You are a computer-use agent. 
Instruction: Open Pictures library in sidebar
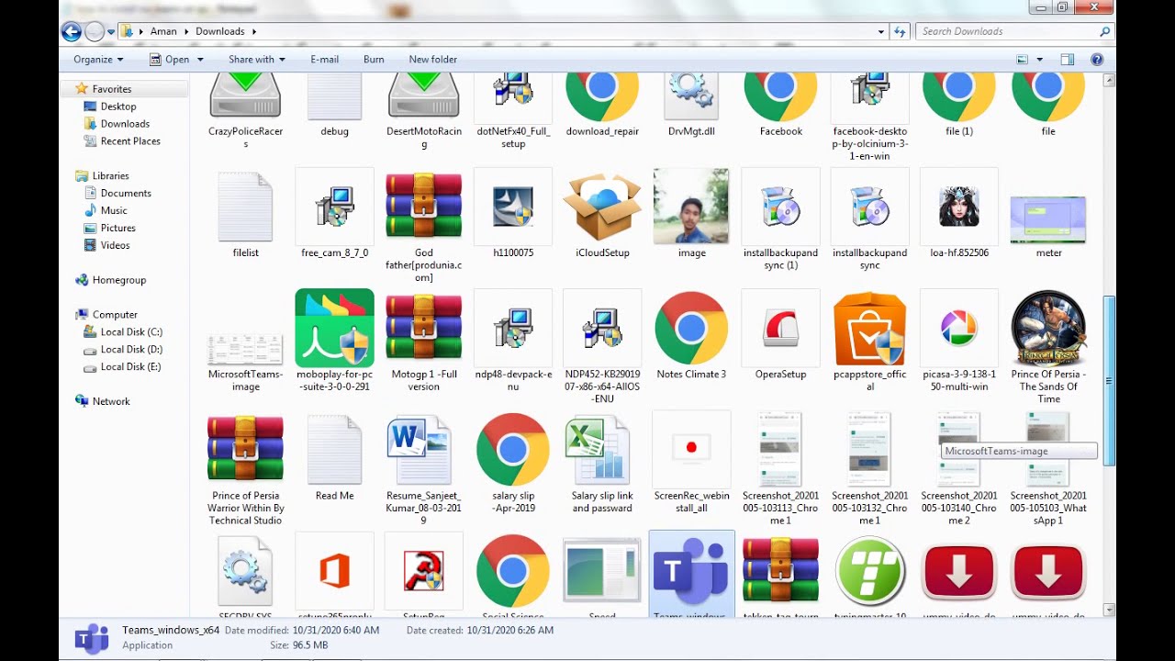(x=117, y=228)
